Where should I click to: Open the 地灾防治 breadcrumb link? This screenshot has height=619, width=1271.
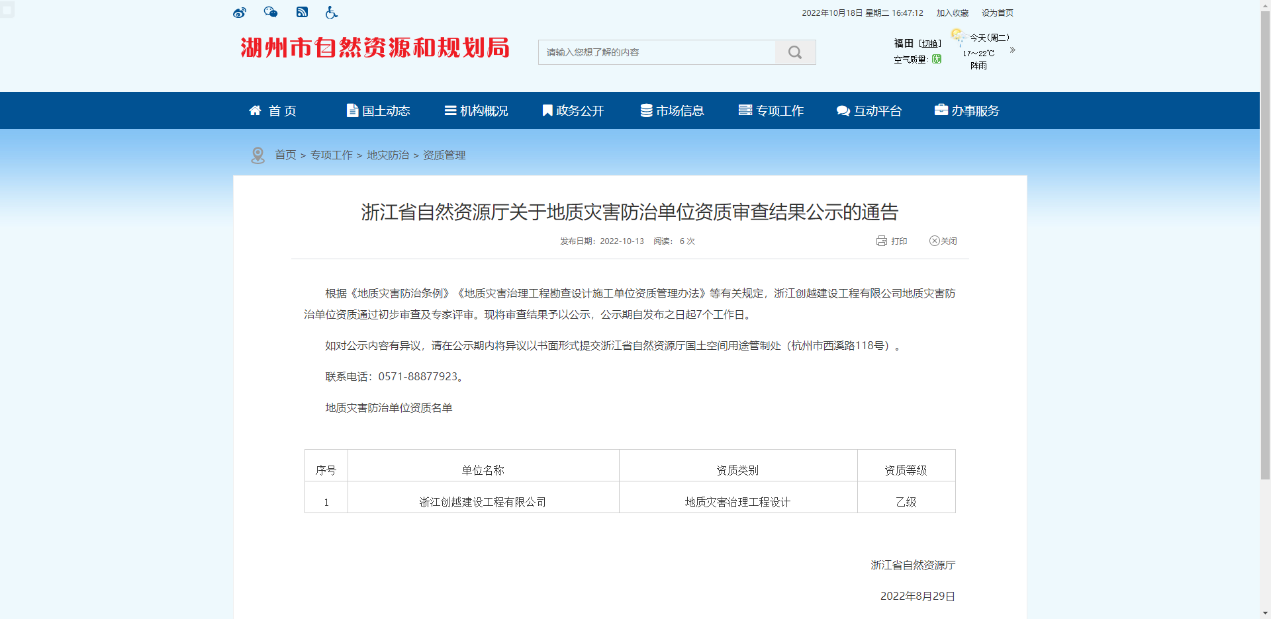coord(389,155)
